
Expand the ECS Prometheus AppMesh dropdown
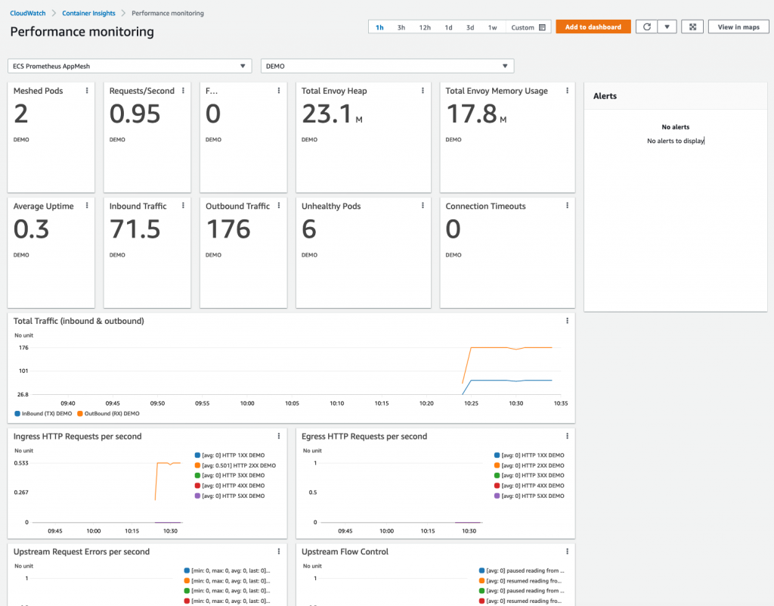[x=129, y=67]
